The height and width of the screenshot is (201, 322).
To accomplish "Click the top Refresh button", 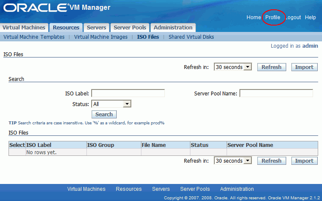I will [x=271, y=67].
